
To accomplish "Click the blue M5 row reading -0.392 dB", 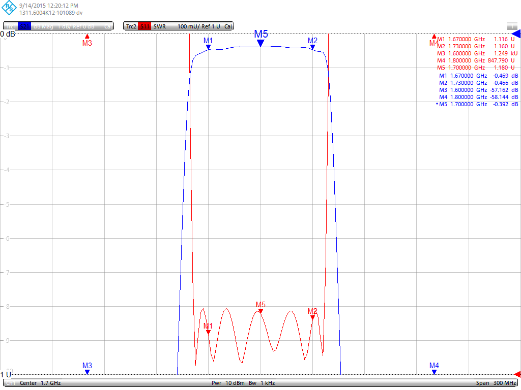I will click(477, 104).
